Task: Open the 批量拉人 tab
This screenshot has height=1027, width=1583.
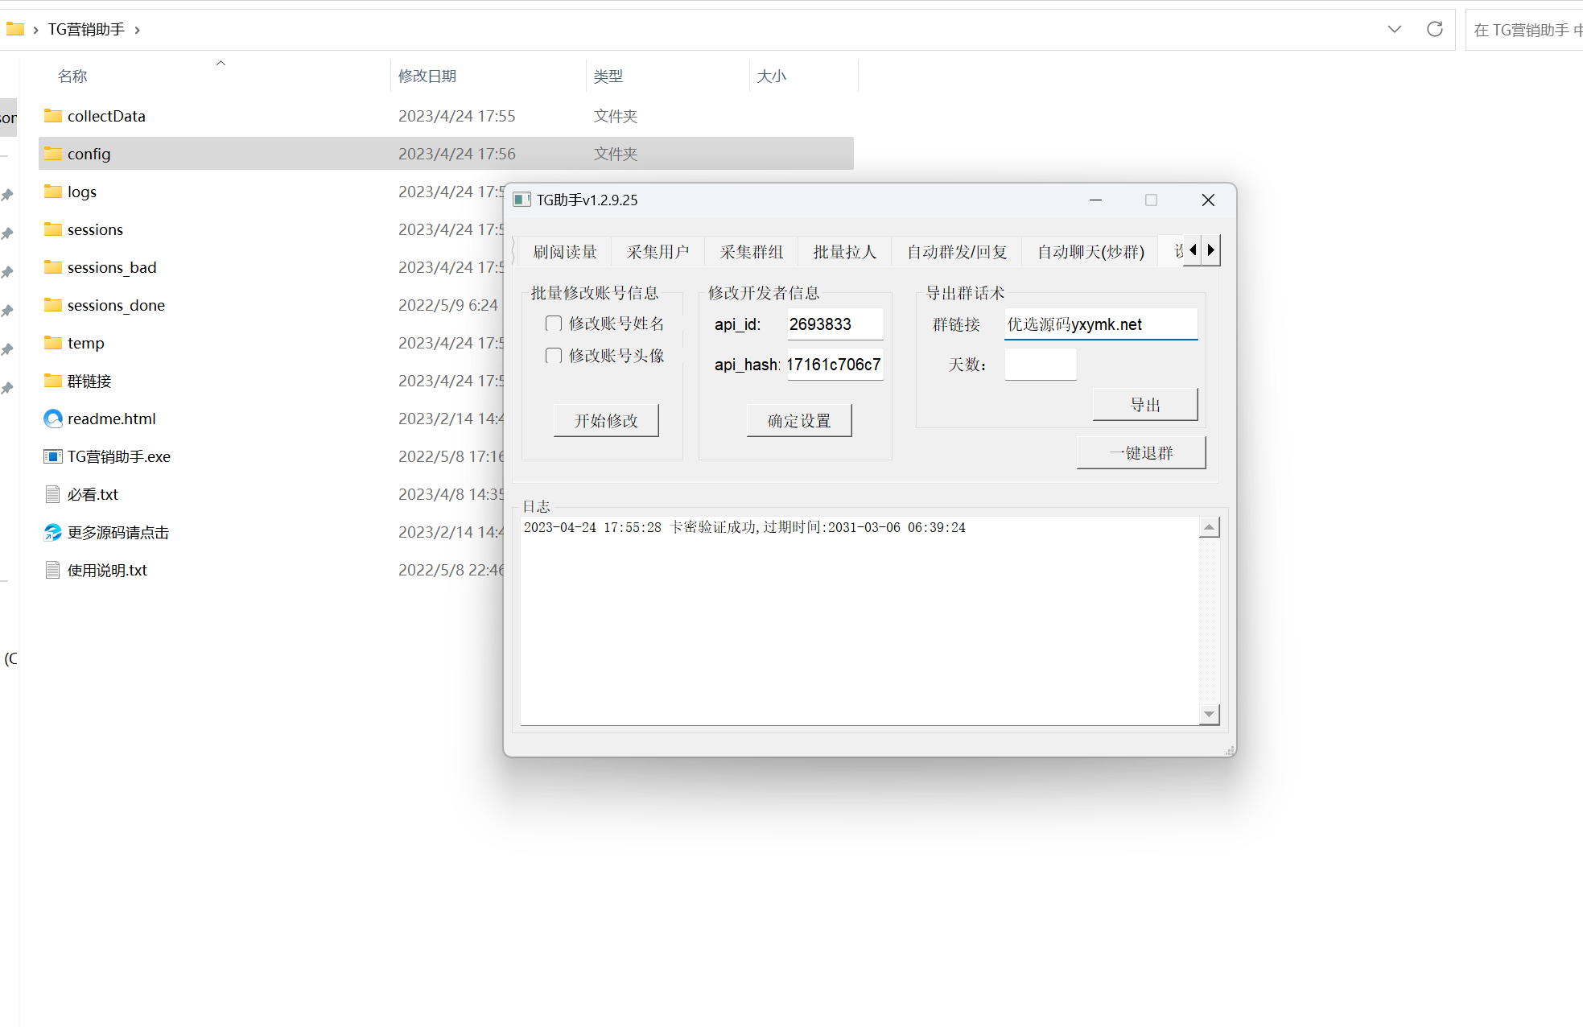Action: 845,252
